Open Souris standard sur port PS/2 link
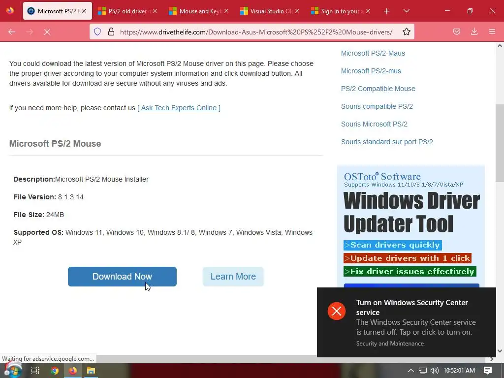504x378 pixels. pos(387,142)
